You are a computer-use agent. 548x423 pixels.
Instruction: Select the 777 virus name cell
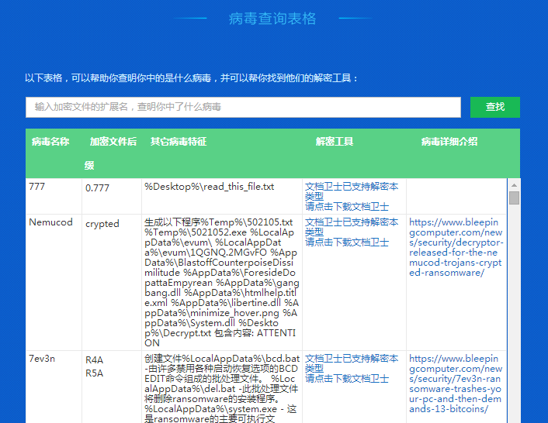54,196
